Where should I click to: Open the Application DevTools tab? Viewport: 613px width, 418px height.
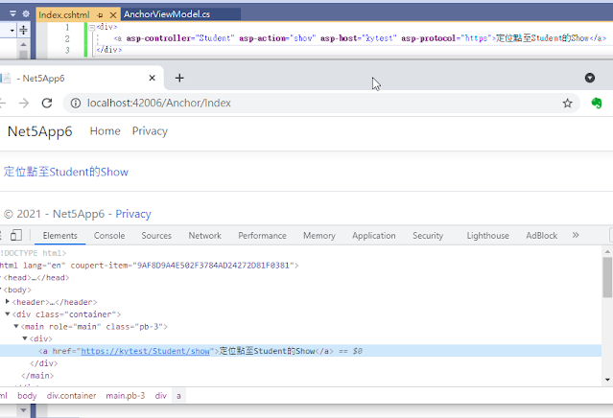coord(374,236)
